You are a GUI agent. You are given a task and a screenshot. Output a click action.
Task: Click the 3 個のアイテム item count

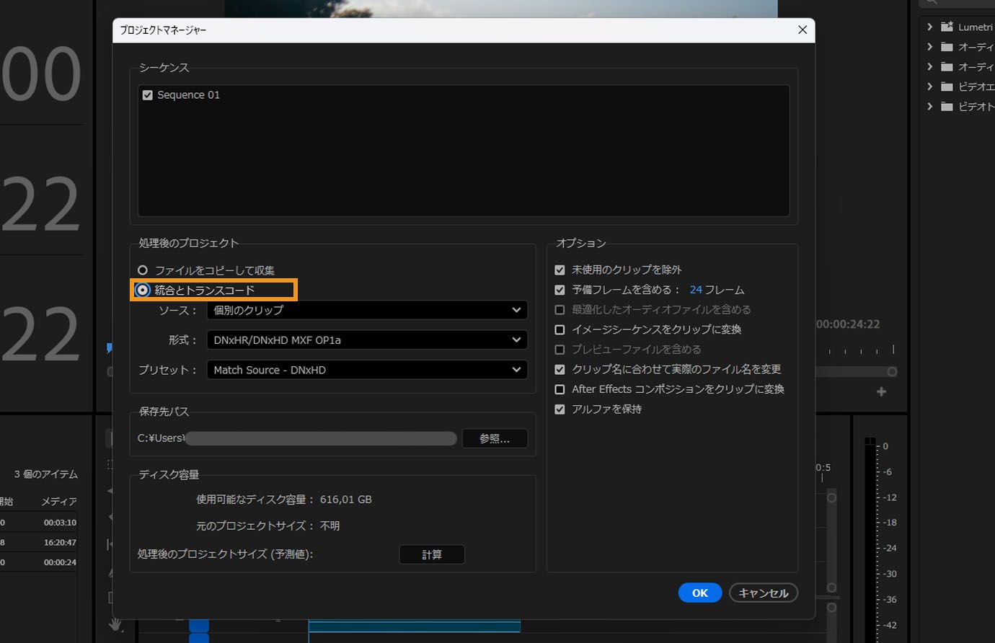[x=46, y=474]
